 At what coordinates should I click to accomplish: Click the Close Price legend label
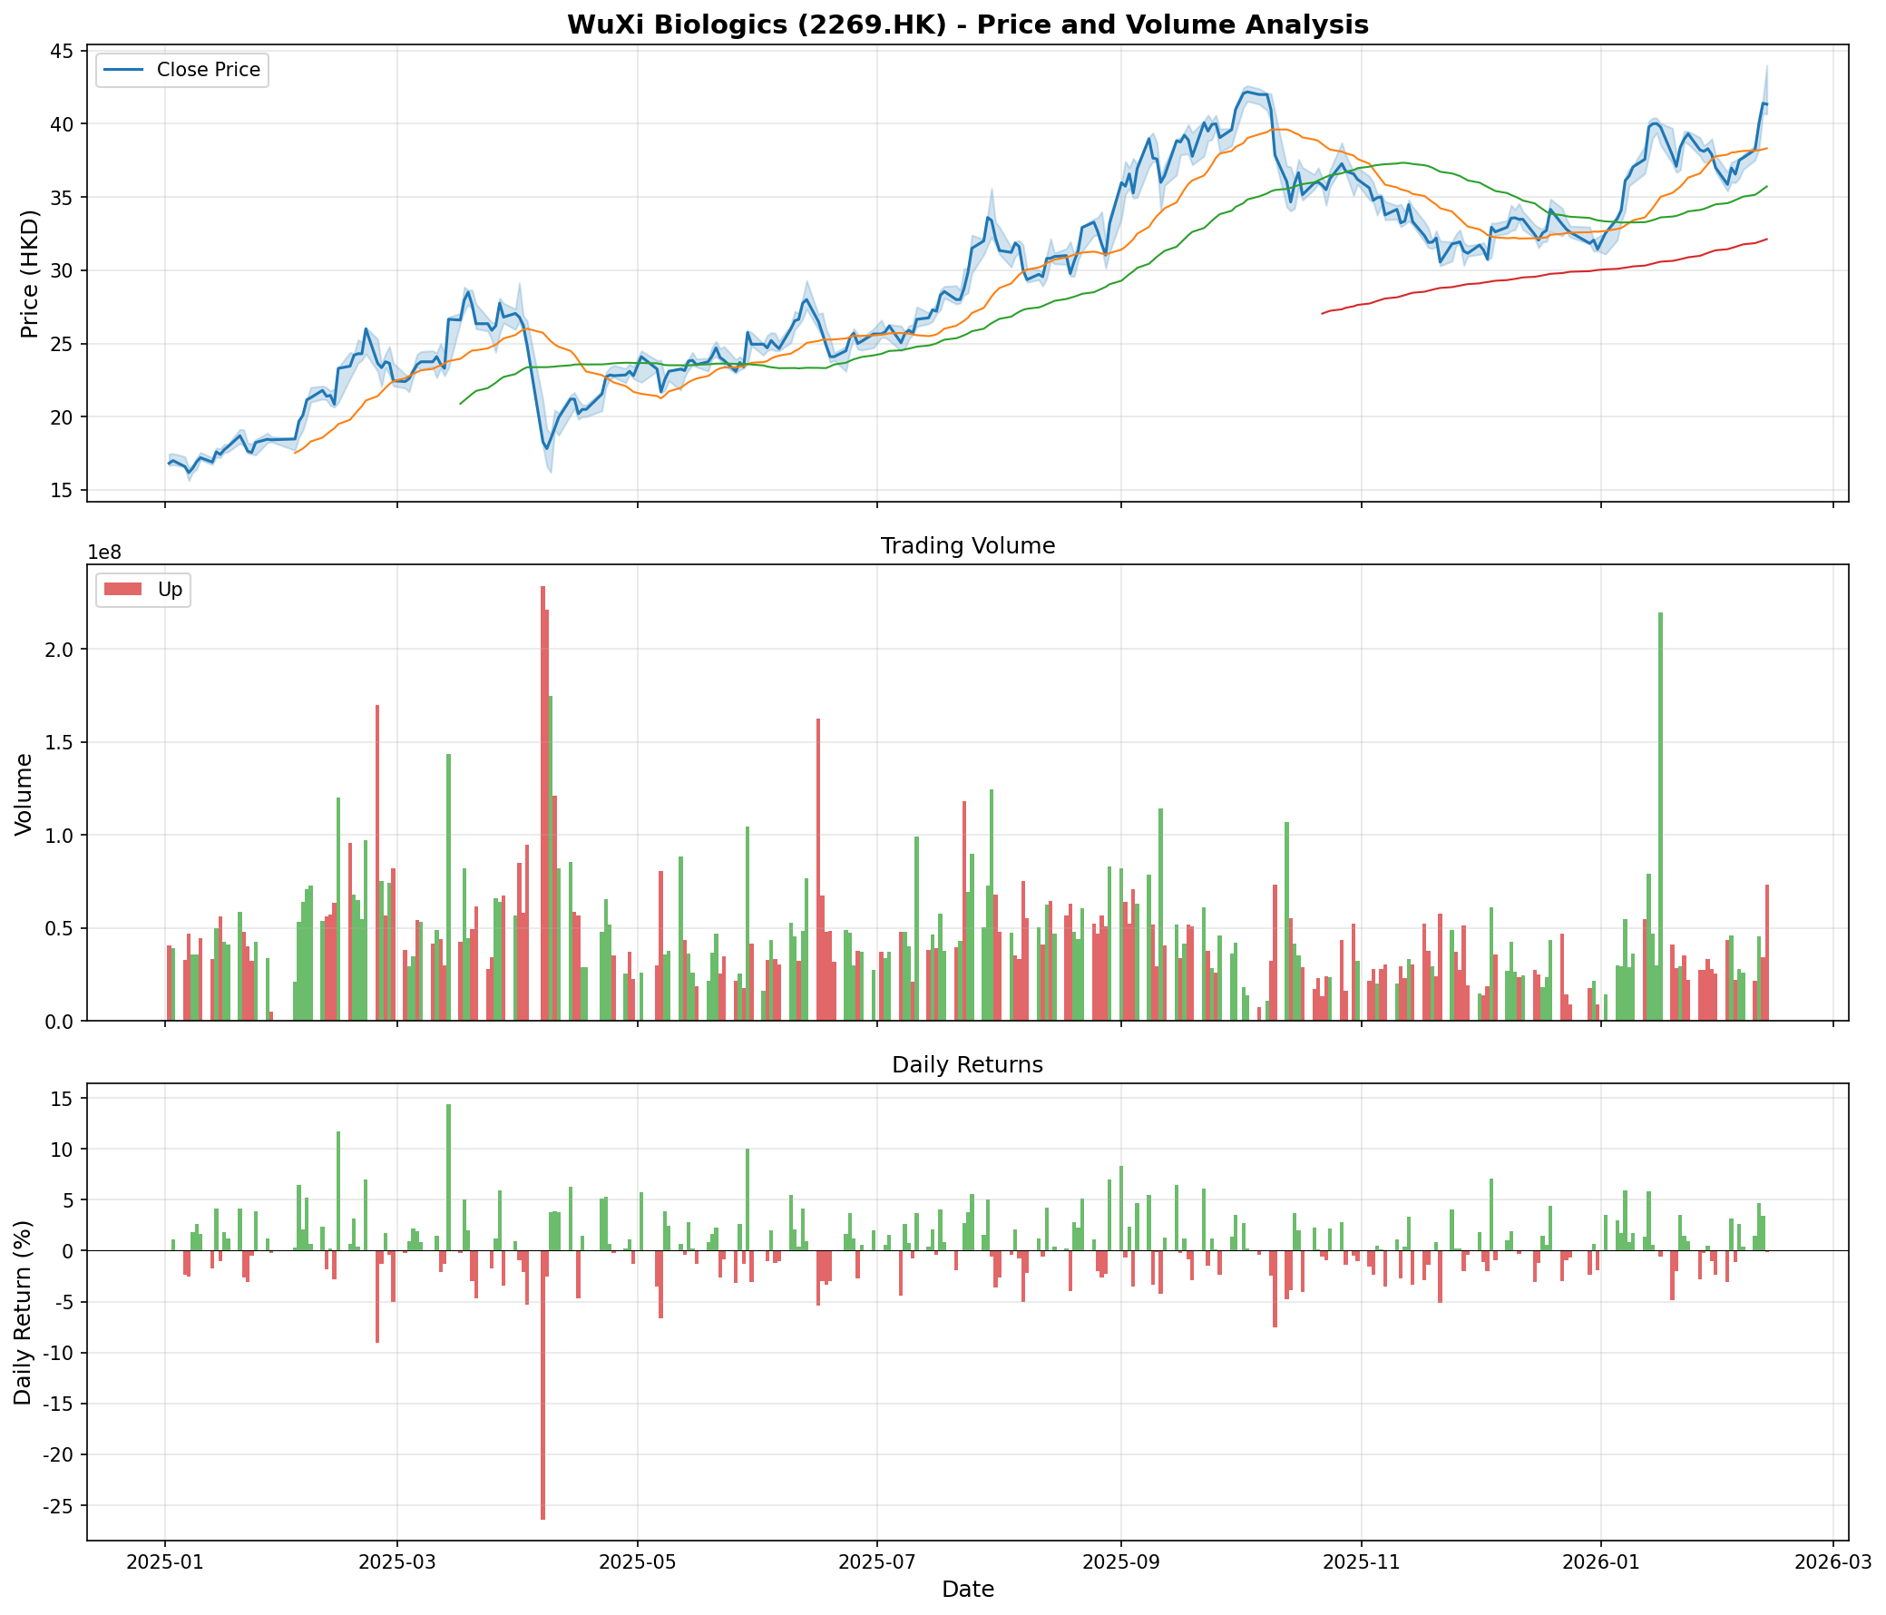coord(209,70)
